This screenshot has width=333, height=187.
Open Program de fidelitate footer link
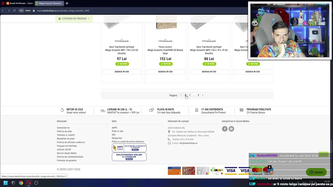67,146
